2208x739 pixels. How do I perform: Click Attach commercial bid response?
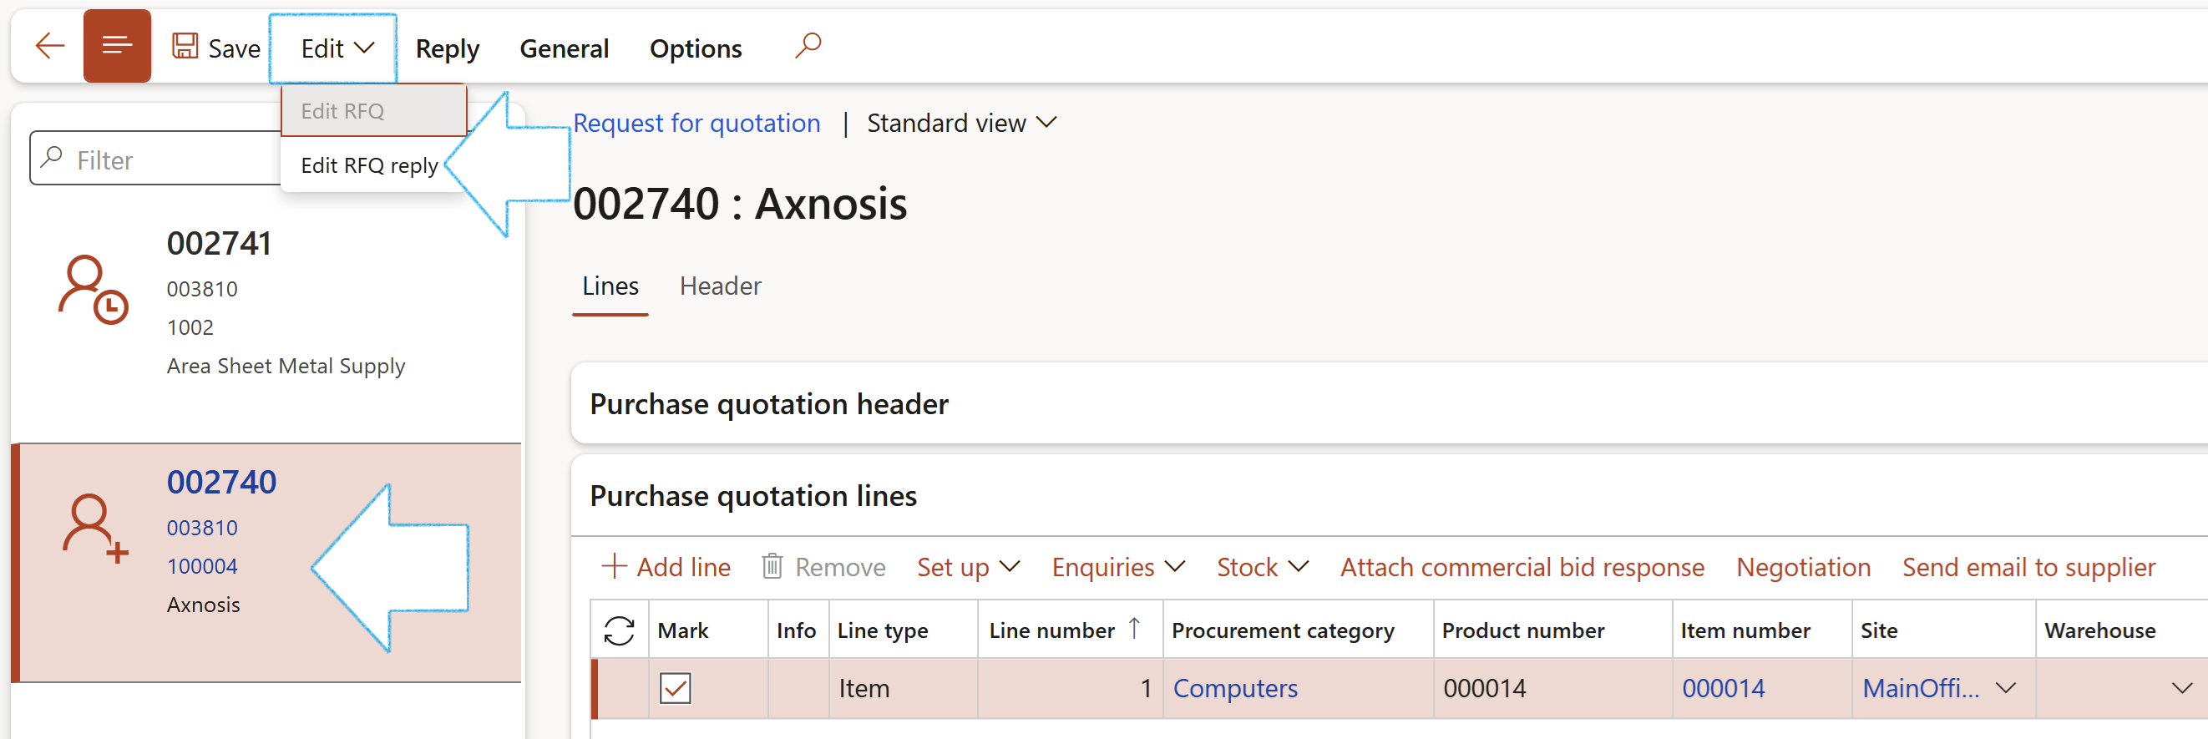(x=1522, y=567)
